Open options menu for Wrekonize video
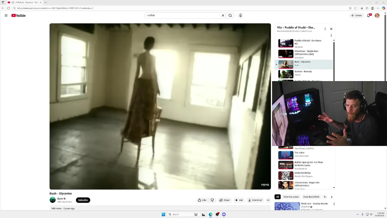Viewport: 387px width, 218px height. [334, 204]
